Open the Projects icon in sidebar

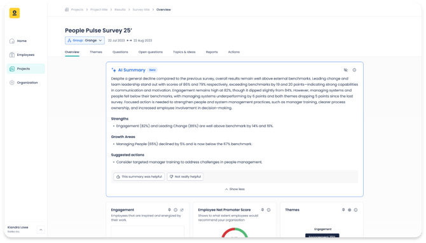point(12,69)
